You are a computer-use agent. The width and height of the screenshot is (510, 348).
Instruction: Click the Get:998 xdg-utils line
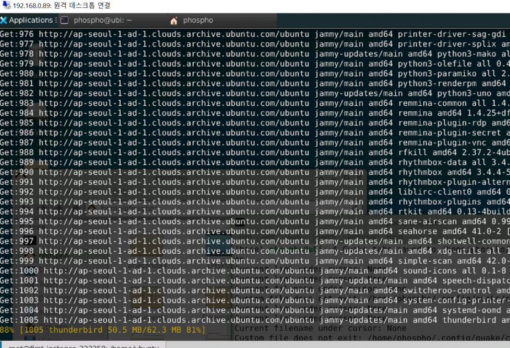pyautogui.click(x=255, y=251)
